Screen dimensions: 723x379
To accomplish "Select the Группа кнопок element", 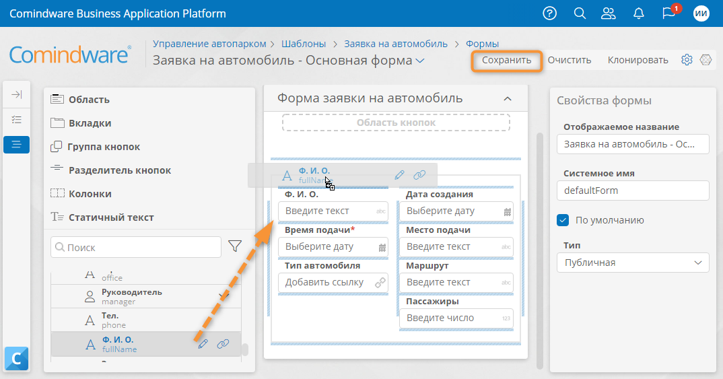I will pyautogui.click(x=95, y=147).
